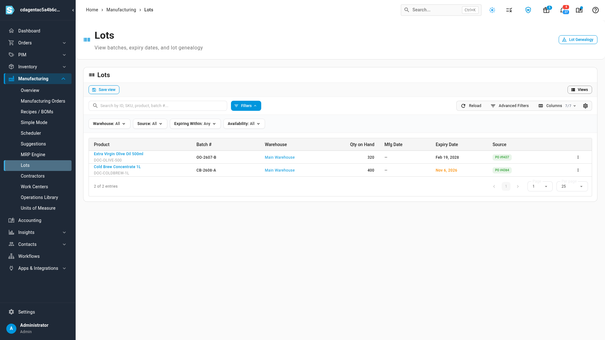Open the Views button
Screen dimensions: 605x340
[580, 90]
